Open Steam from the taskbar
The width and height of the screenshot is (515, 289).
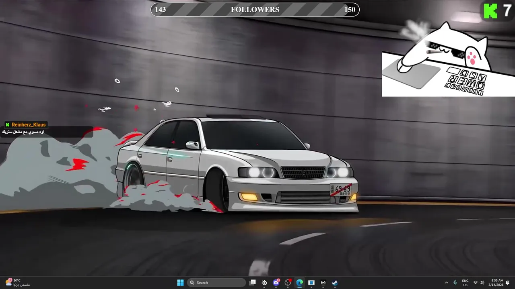pyautogui.click(x=335, y=283)
